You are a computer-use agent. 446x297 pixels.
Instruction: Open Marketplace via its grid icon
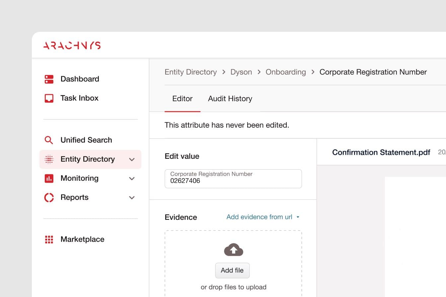click(49, 239)
